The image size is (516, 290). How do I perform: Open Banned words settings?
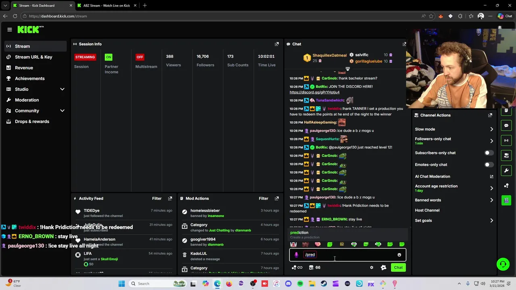(454, 200)
